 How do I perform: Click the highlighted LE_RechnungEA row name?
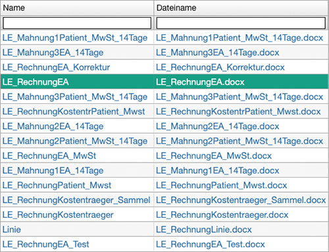(x=36, y=82)
